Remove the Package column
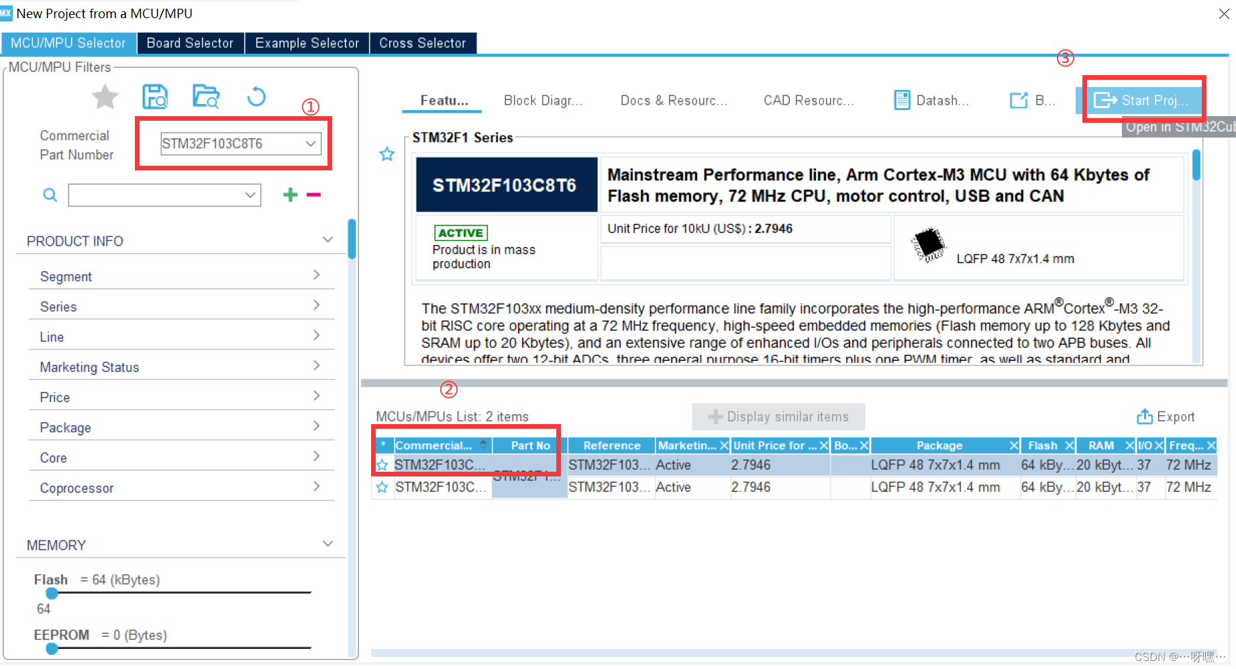The image size is (1236, 669). [1014, 446]
